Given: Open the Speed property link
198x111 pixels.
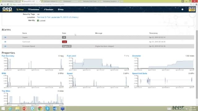Looking at the screenshot, I should 70,73.
